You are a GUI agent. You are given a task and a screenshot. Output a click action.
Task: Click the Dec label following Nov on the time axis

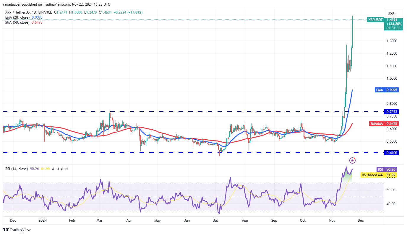[x=361, y=221]
